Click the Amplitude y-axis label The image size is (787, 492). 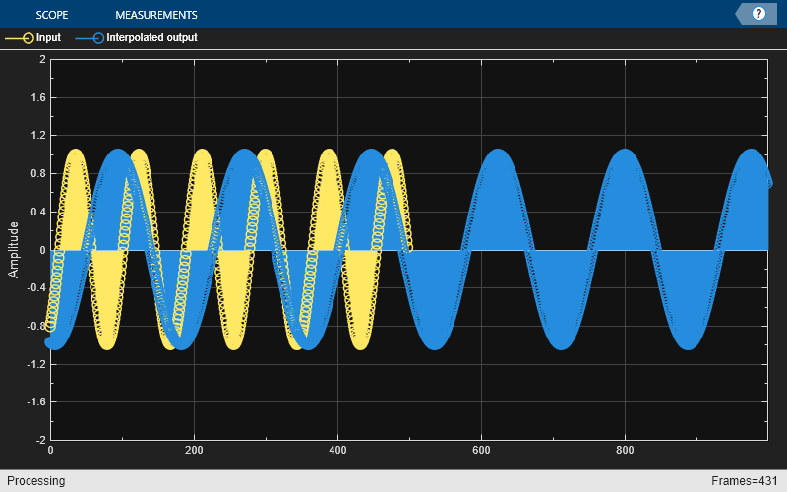[x=14, y=249]
